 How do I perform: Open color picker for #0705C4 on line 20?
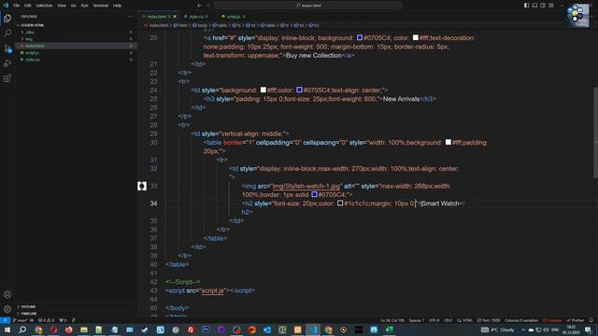360,37
